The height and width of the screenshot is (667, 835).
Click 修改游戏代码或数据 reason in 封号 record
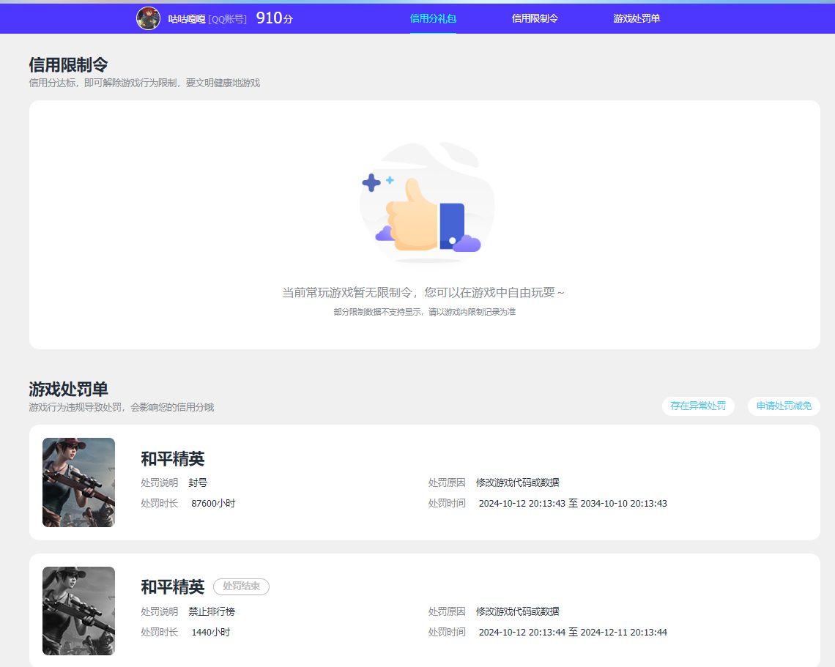point(517,482)
